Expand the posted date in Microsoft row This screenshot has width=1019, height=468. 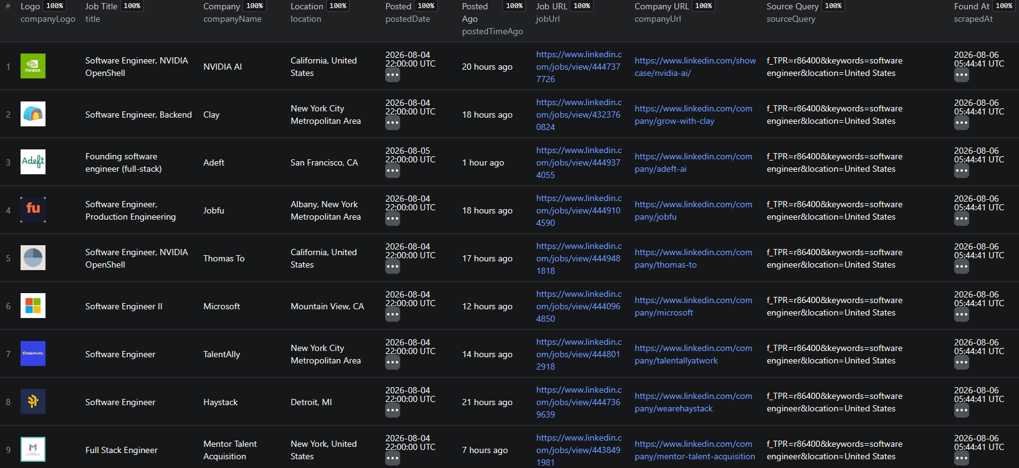(393, 315)
